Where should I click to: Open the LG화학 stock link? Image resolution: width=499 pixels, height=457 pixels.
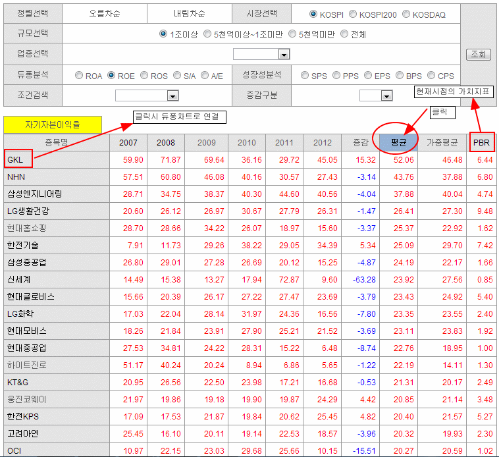pos(20,314)
